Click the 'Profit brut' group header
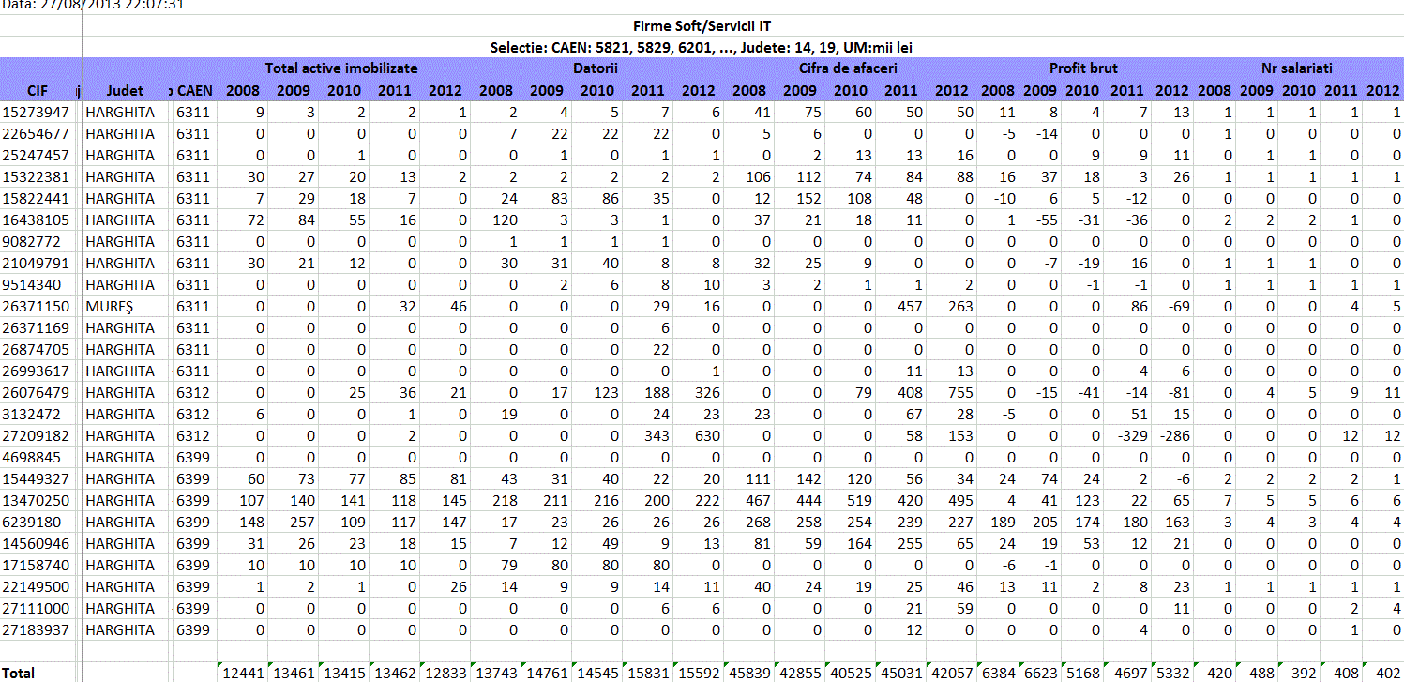This screenshot has width=1404, height=682. coord(1083,68)
